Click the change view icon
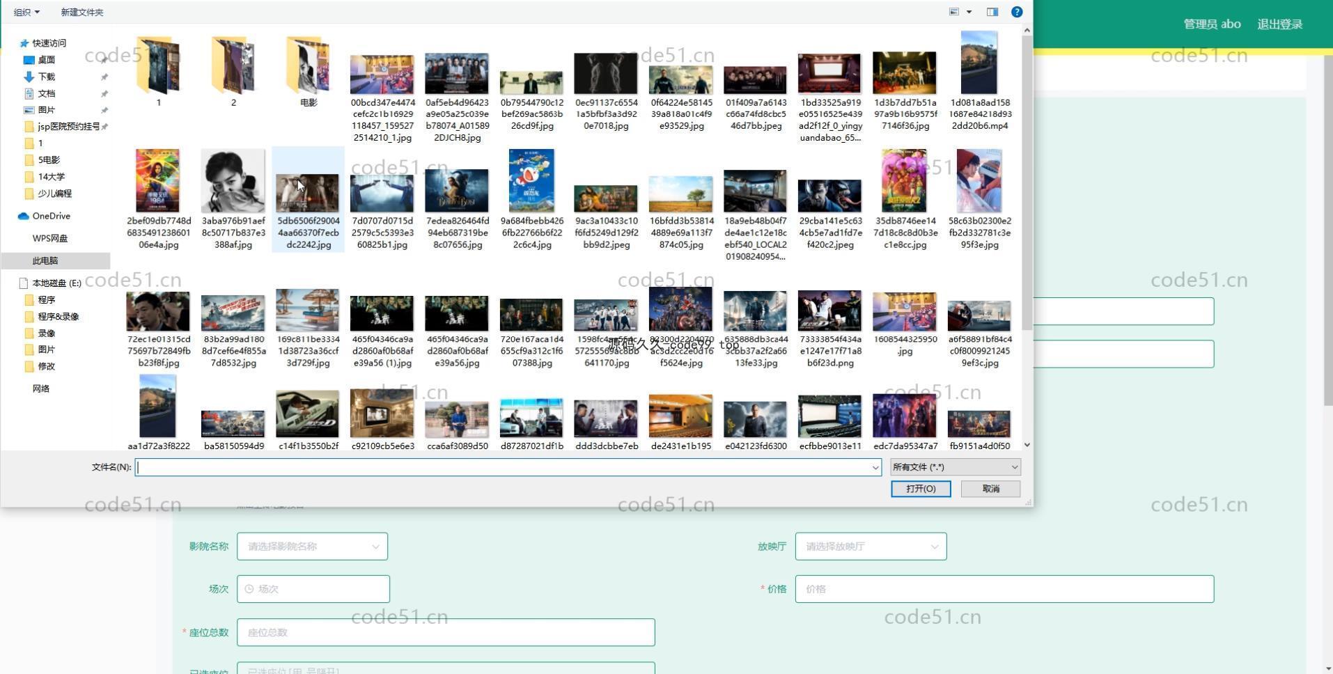 tap(954, 12)
